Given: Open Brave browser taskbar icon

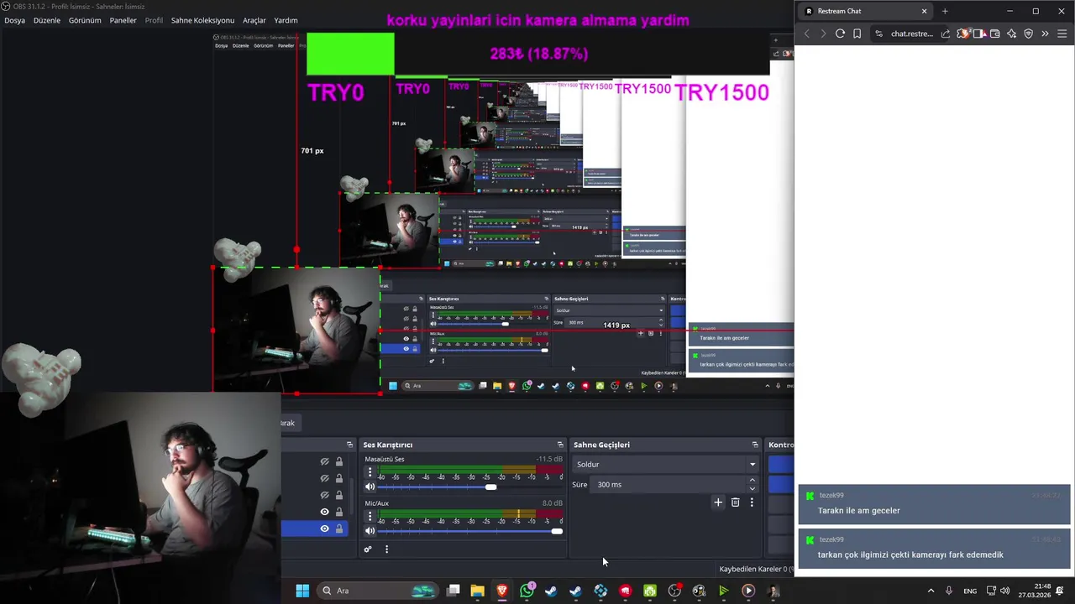Looking at the screenshot, I should click(x=502, y=591).
